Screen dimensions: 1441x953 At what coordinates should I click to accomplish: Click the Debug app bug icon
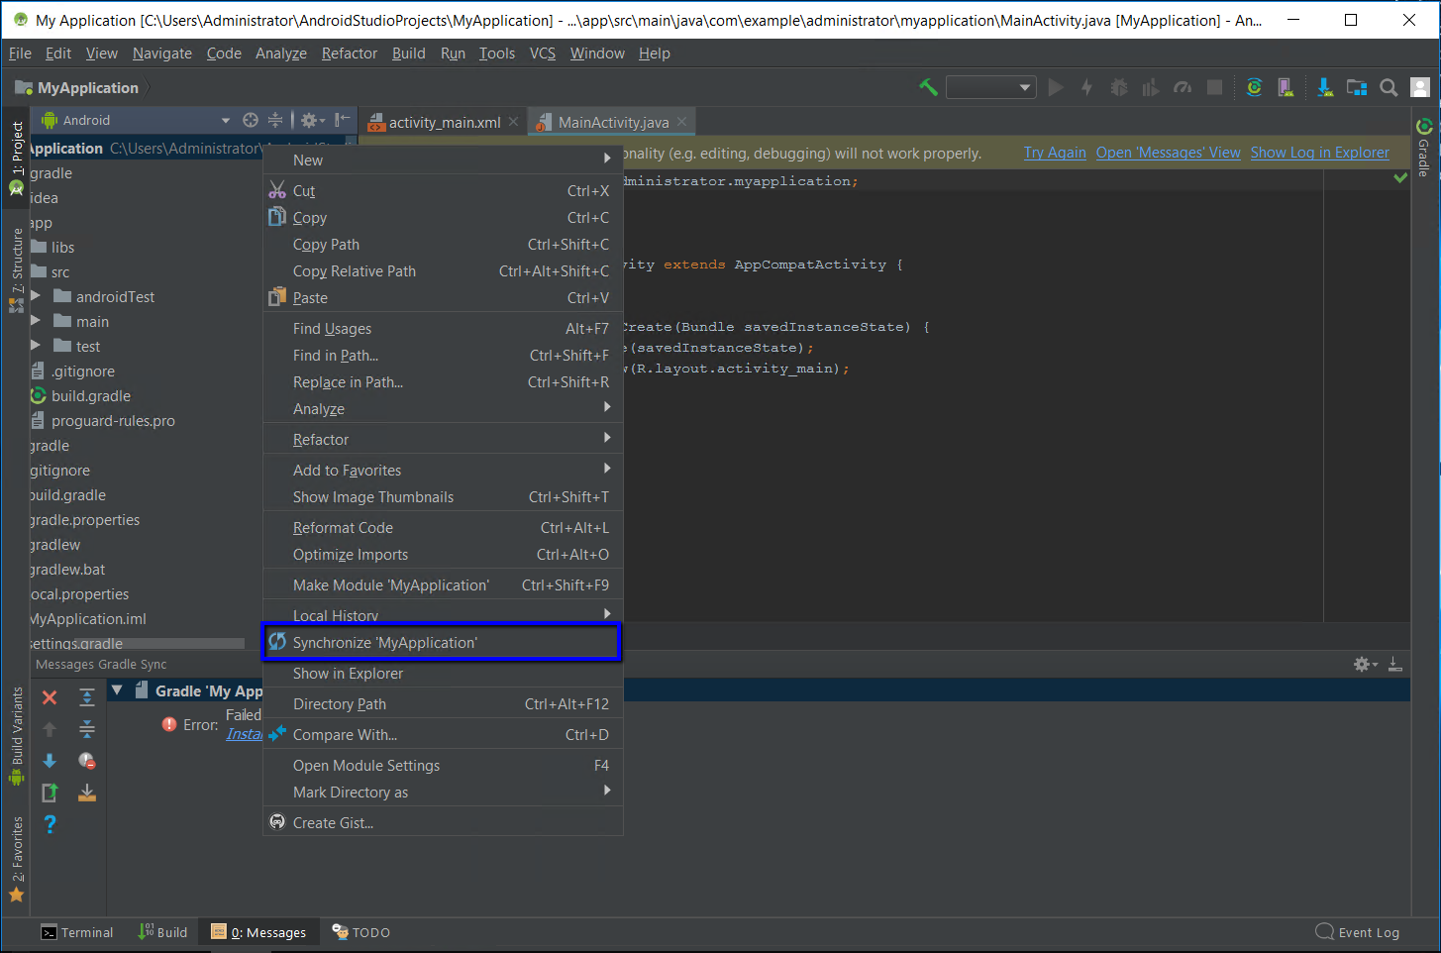pyautogui.click(x=1119, y=87)
